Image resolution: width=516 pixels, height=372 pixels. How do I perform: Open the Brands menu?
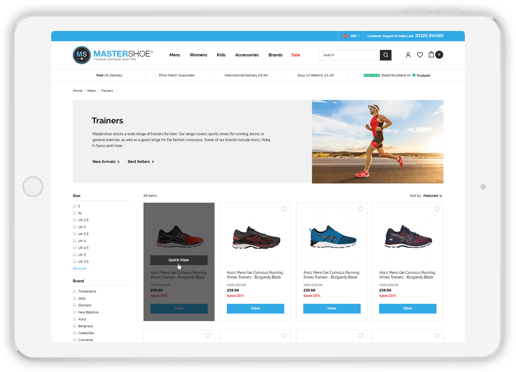tap(275, 55)
